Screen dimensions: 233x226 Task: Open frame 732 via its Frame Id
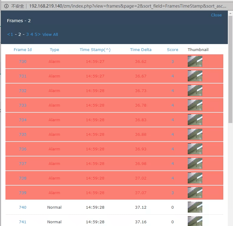pos(23,91)
